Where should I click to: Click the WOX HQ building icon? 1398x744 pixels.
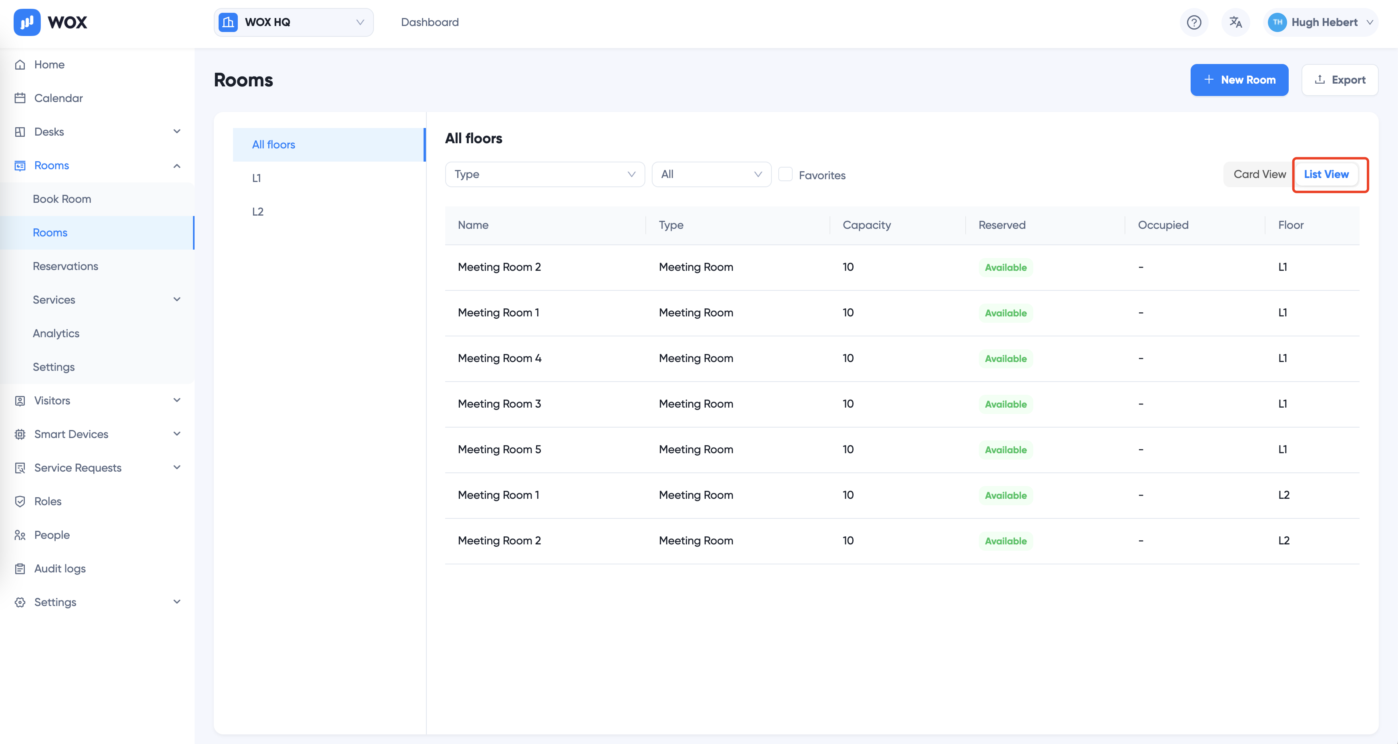coord(228,22)
